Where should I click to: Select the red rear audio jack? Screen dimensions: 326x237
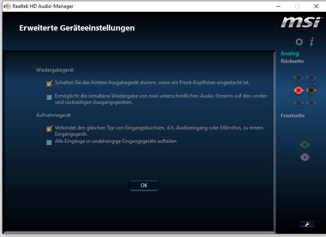point(298,90)
